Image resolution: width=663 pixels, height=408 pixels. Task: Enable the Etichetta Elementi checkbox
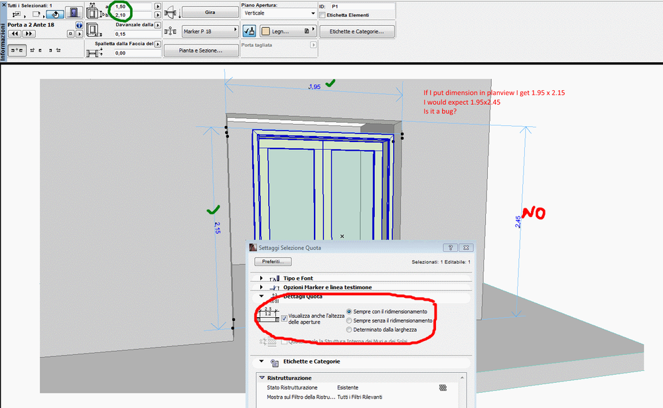[322, 15]
